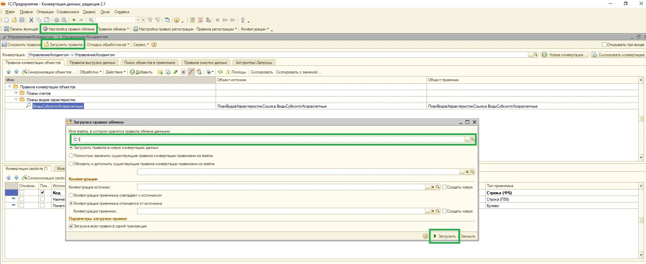The image size is (646, 264).
Task: Click the info (i) icon in the toolbar
Action: (177, 20)
